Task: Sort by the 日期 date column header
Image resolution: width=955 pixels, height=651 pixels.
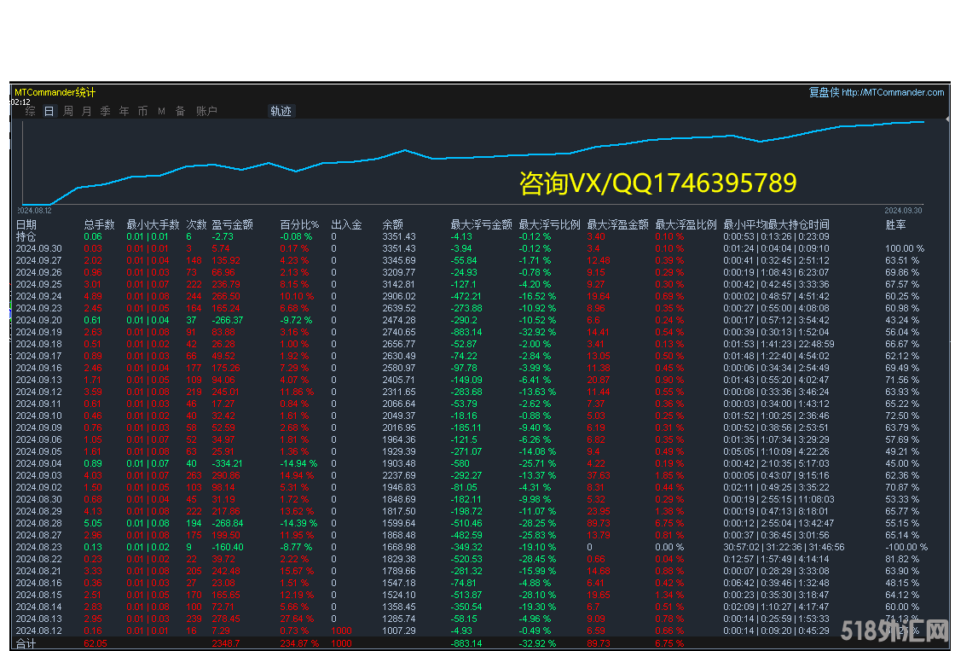Action: (x=26, y=224)
